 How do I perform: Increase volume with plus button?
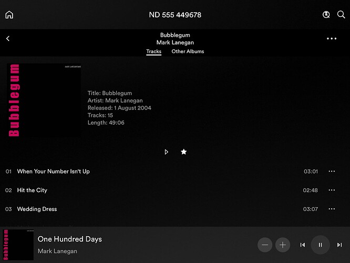(283, 245)
